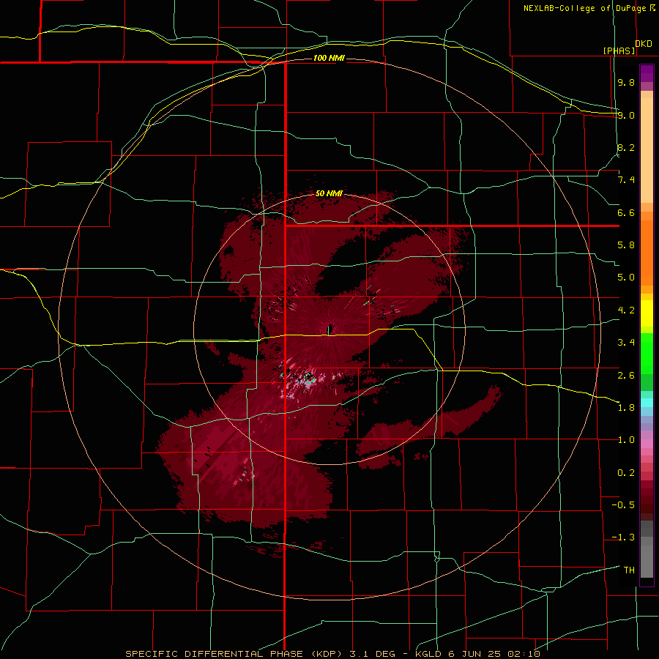Click the -0.5 color scale value
659x659 pixels.
tap(623, 505)
